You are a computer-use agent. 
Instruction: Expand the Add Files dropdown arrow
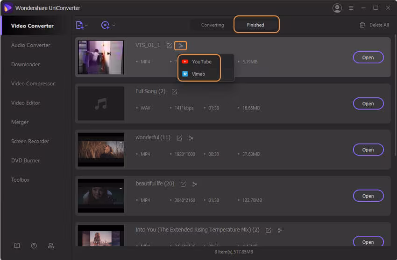pos(86,25)
